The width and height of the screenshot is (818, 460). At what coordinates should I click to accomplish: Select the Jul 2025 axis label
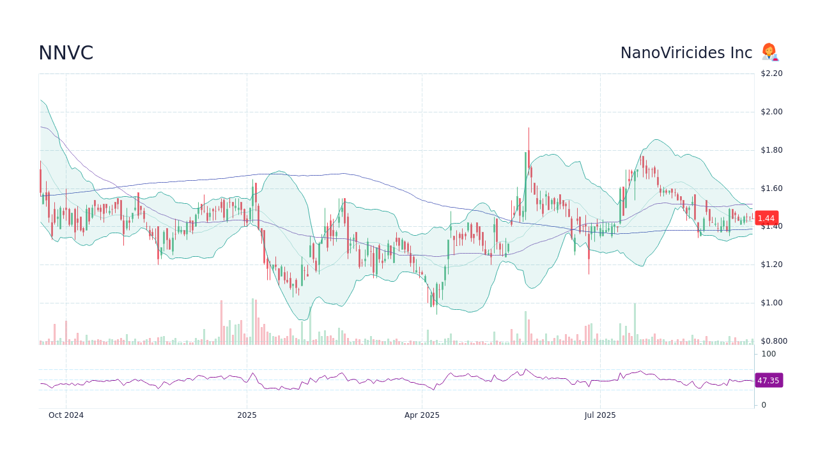[x=600, y=415]
